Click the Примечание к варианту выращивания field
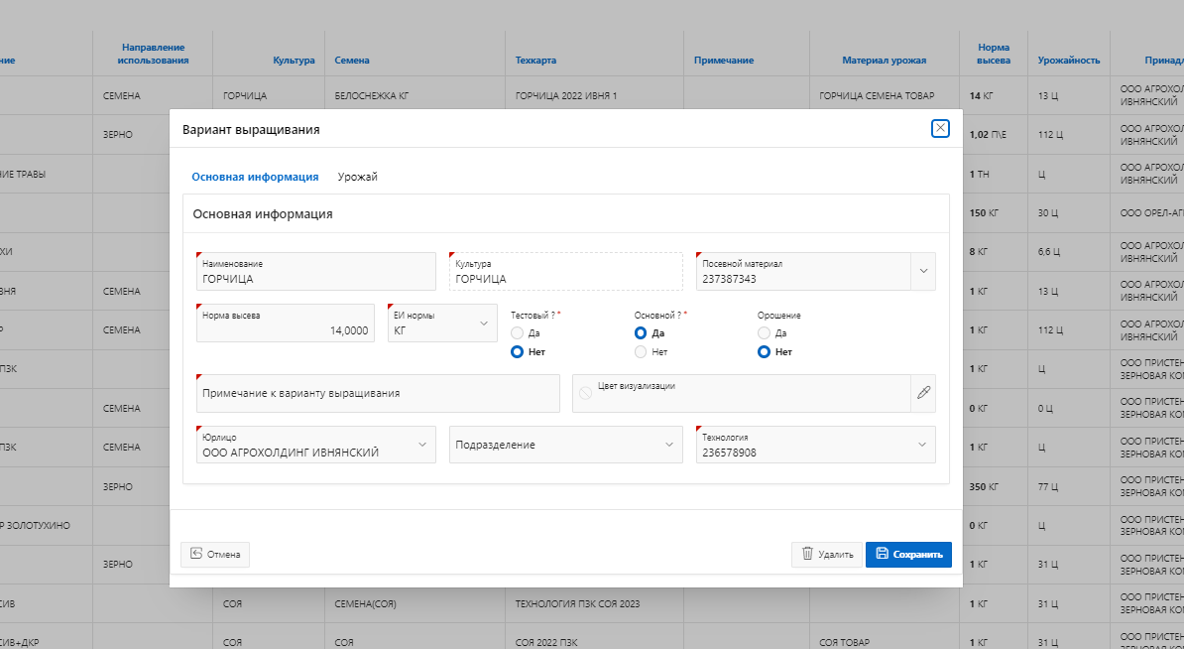Viewport: 1184px width, 649px height. point(378,393)
